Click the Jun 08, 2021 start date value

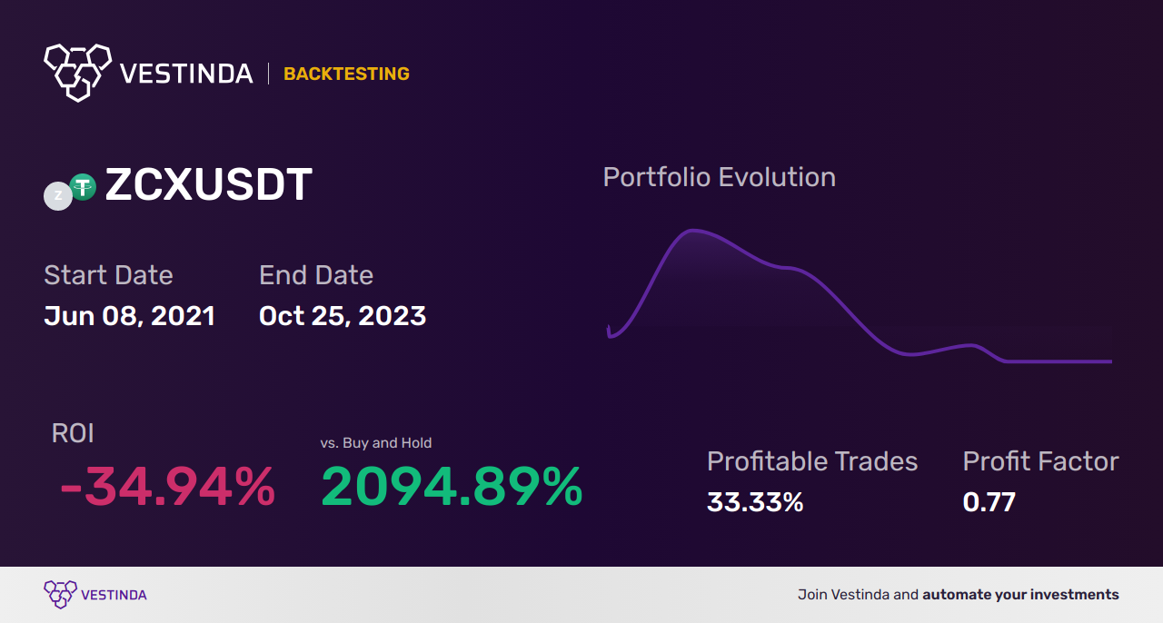coord(130,316)
